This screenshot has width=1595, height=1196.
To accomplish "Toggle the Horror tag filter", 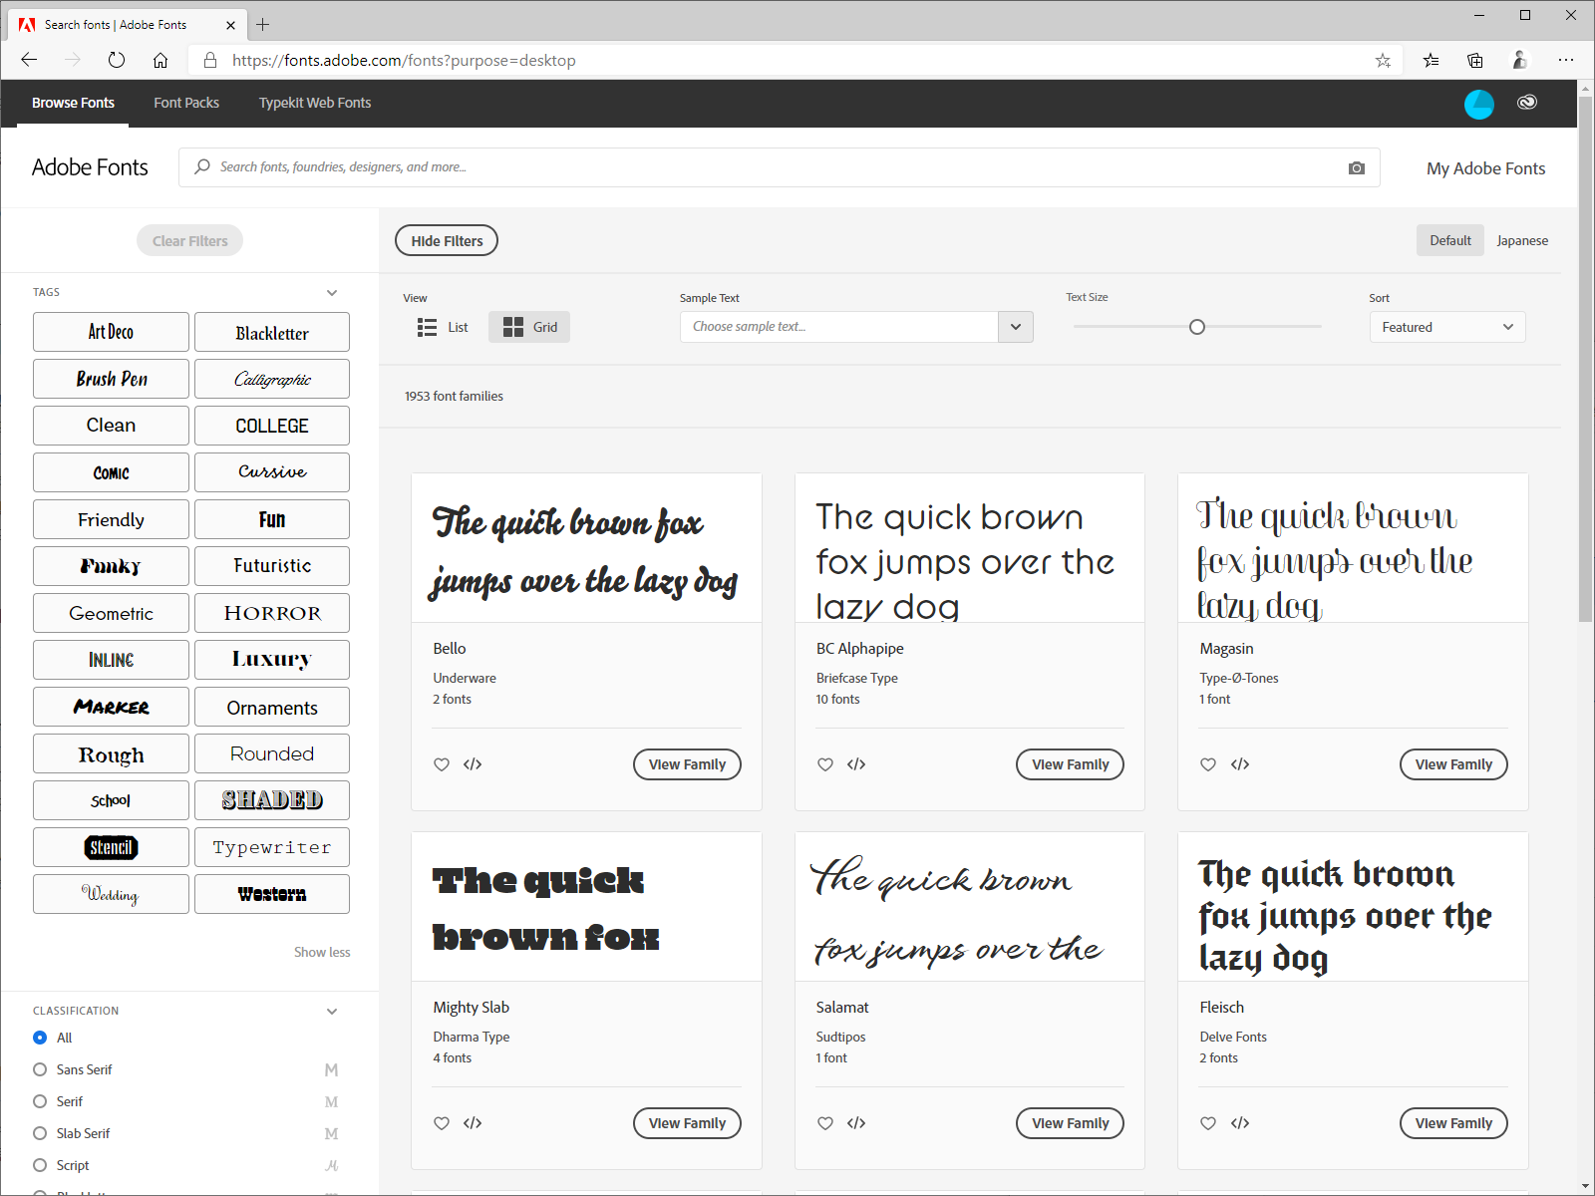I will pyautogui.click(x=272, y=613).
